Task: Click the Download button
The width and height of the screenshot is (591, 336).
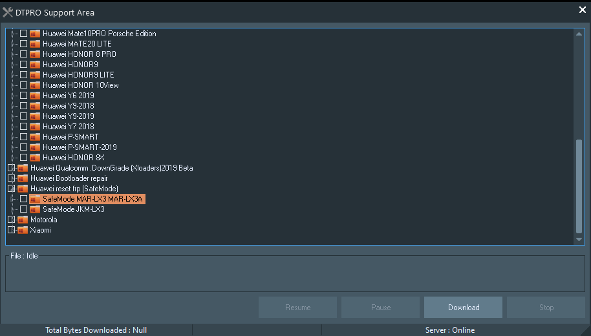Action: click(463, 308)
